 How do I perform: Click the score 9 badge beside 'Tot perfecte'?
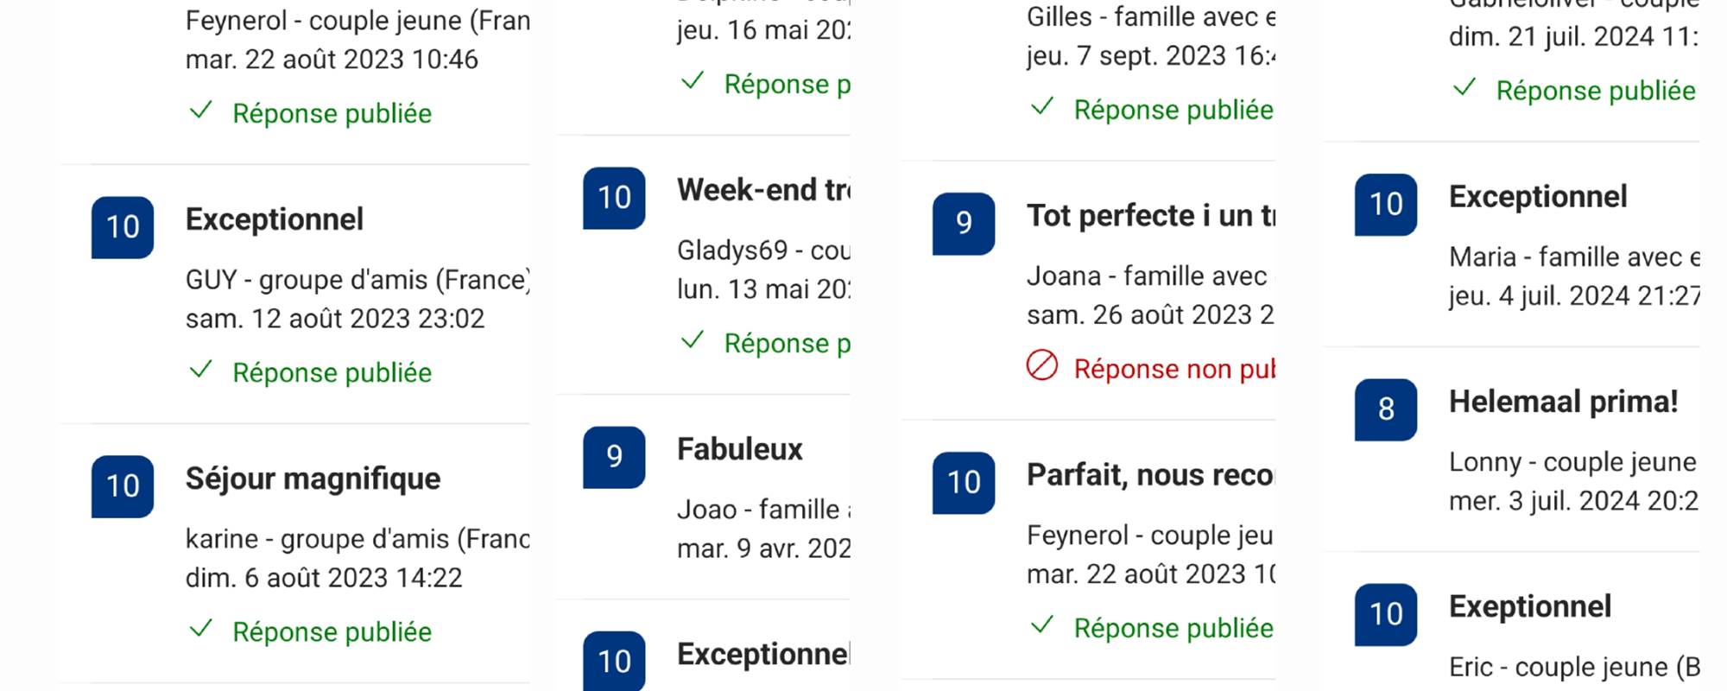(964, 224)
